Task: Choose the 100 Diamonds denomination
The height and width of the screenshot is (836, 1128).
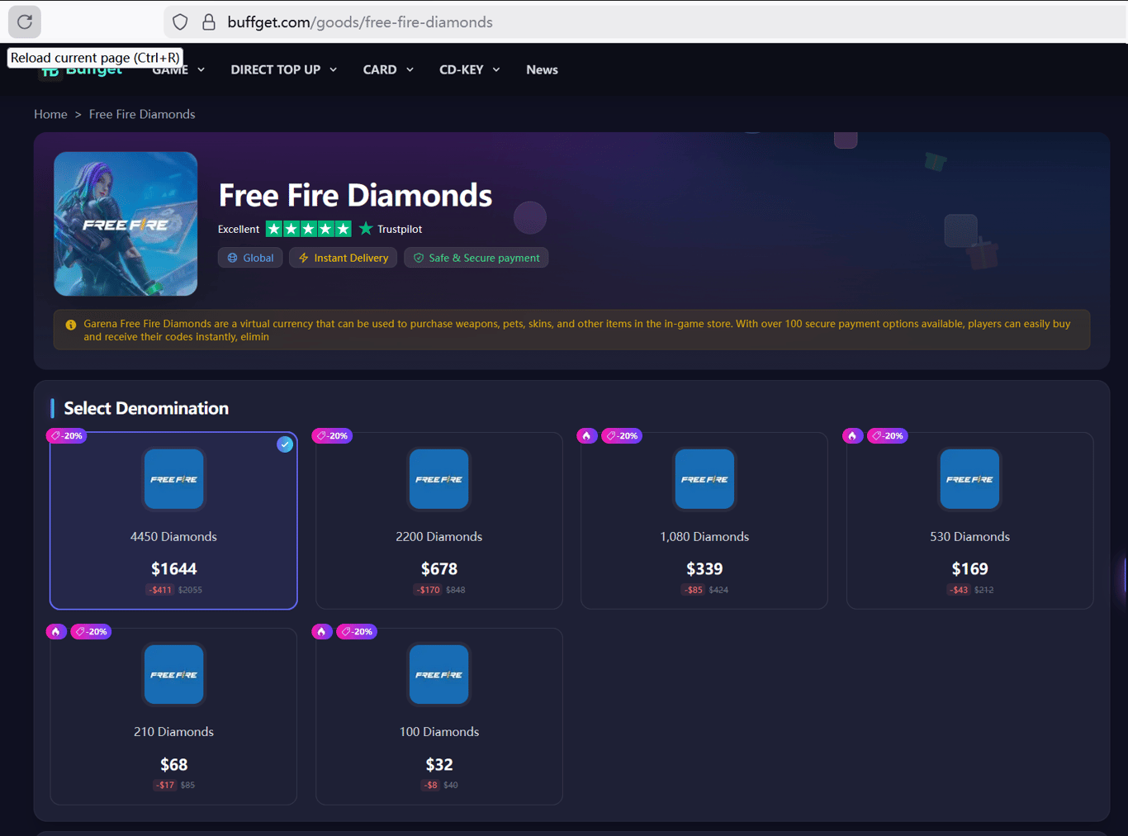Action: [x=439, y=716]
